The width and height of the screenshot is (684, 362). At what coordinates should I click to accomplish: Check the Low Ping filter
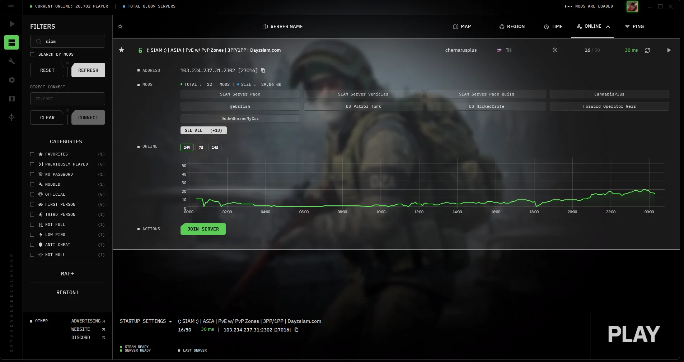pos(32,235)
